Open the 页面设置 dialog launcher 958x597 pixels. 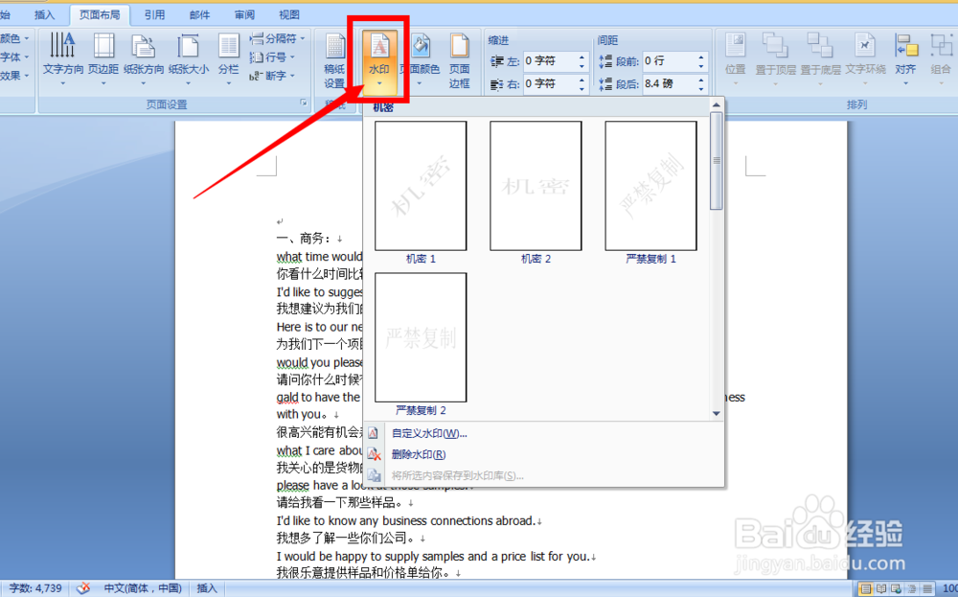point(303,103)
